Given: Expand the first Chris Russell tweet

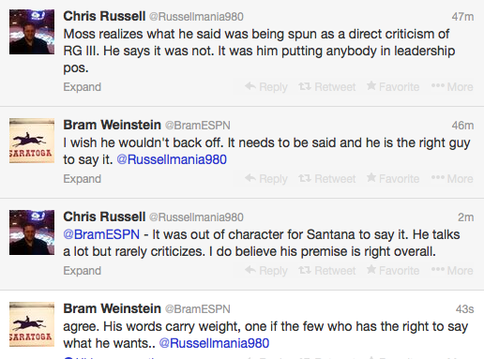Looking at the screenshot, I should (83, 87).
